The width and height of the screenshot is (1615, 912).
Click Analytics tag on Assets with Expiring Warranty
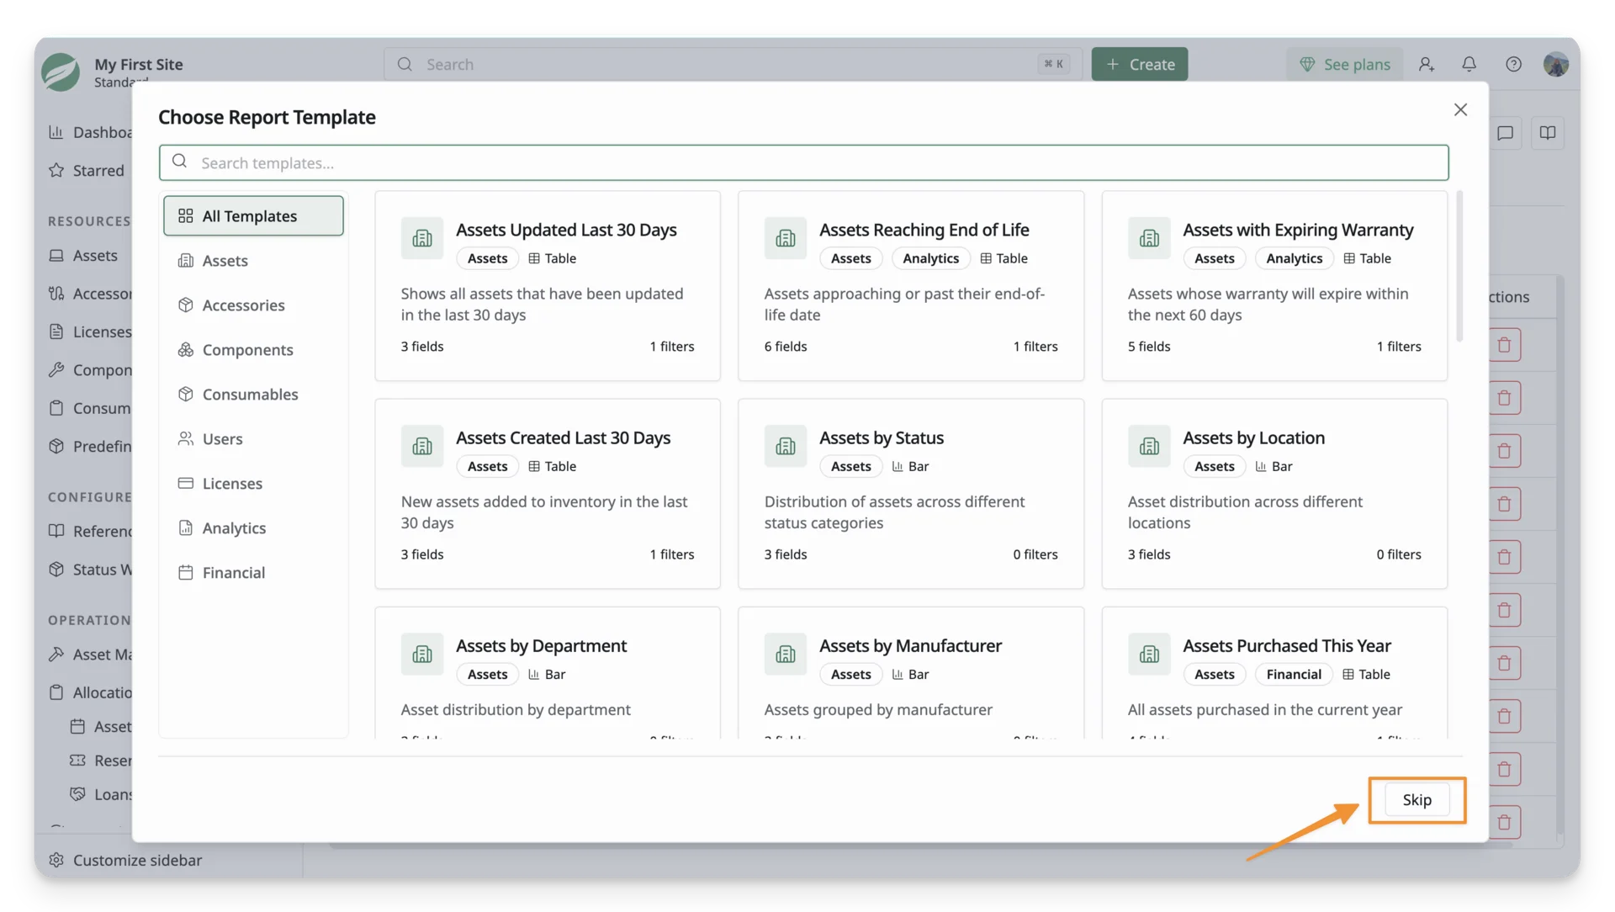point(1294,258)
